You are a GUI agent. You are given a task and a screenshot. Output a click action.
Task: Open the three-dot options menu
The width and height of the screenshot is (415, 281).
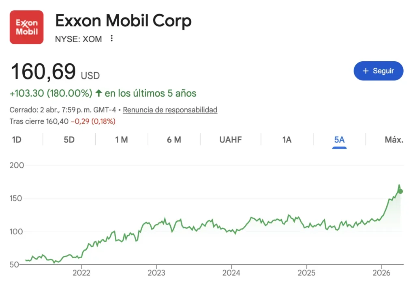click(x=111, y=39)
